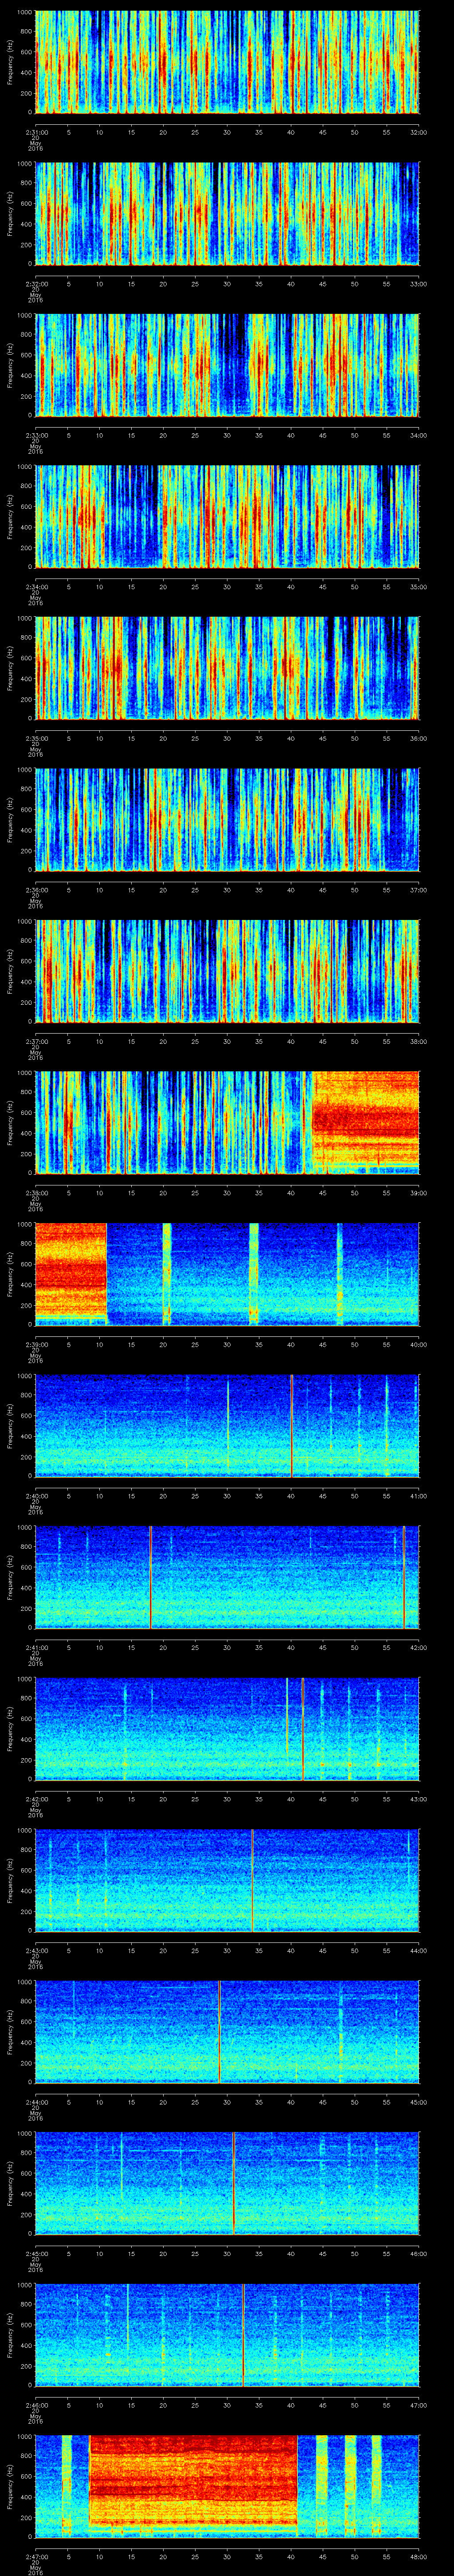Click the 2:38:00 start time label

[x=36, y=1192]
